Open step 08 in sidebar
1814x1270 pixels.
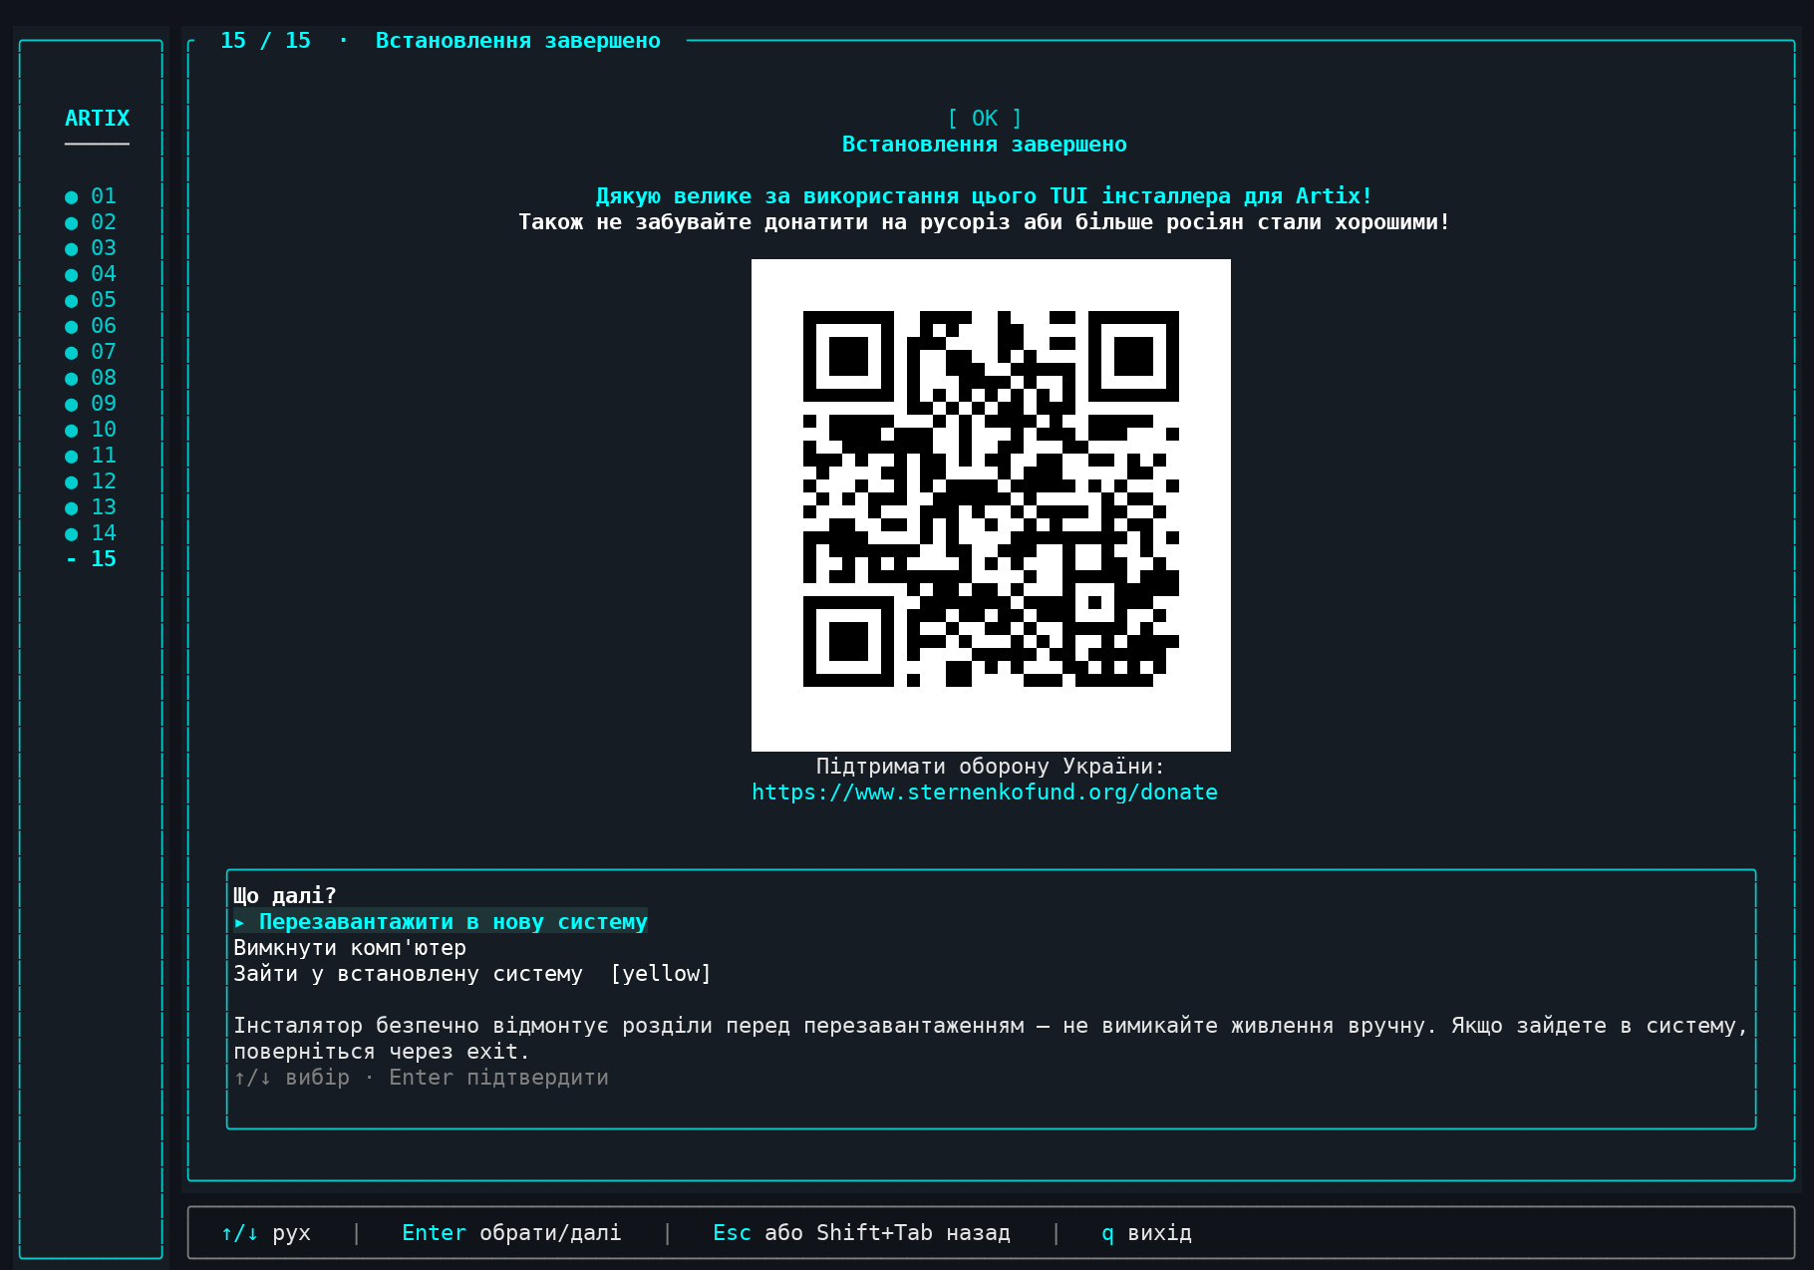pyautogui.click(x=91, y=378)
